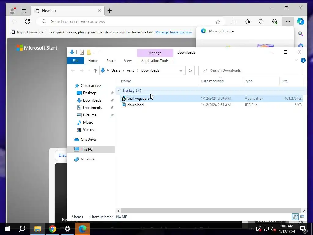Switch to the Share ribbon tab
313x235 pixels.
[x=111, y=61]
